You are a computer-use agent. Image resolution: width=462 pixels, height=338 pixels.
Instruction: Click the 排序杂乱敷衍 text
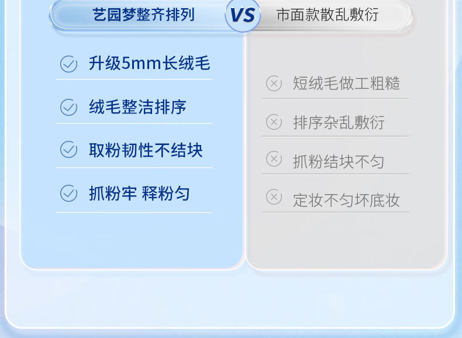click(x=339, y=123)
